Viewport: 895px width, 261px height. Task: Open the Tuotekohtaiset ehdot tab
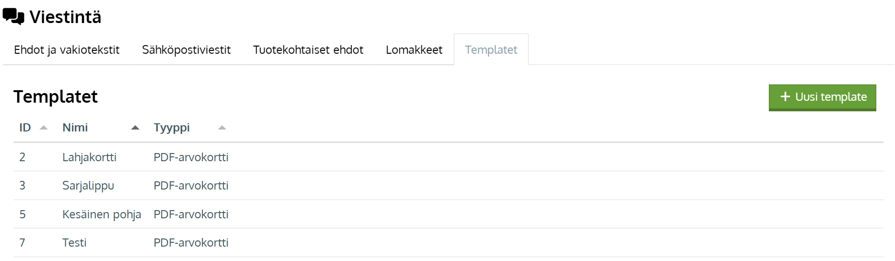pyautogui.click(x=308, y=50)
